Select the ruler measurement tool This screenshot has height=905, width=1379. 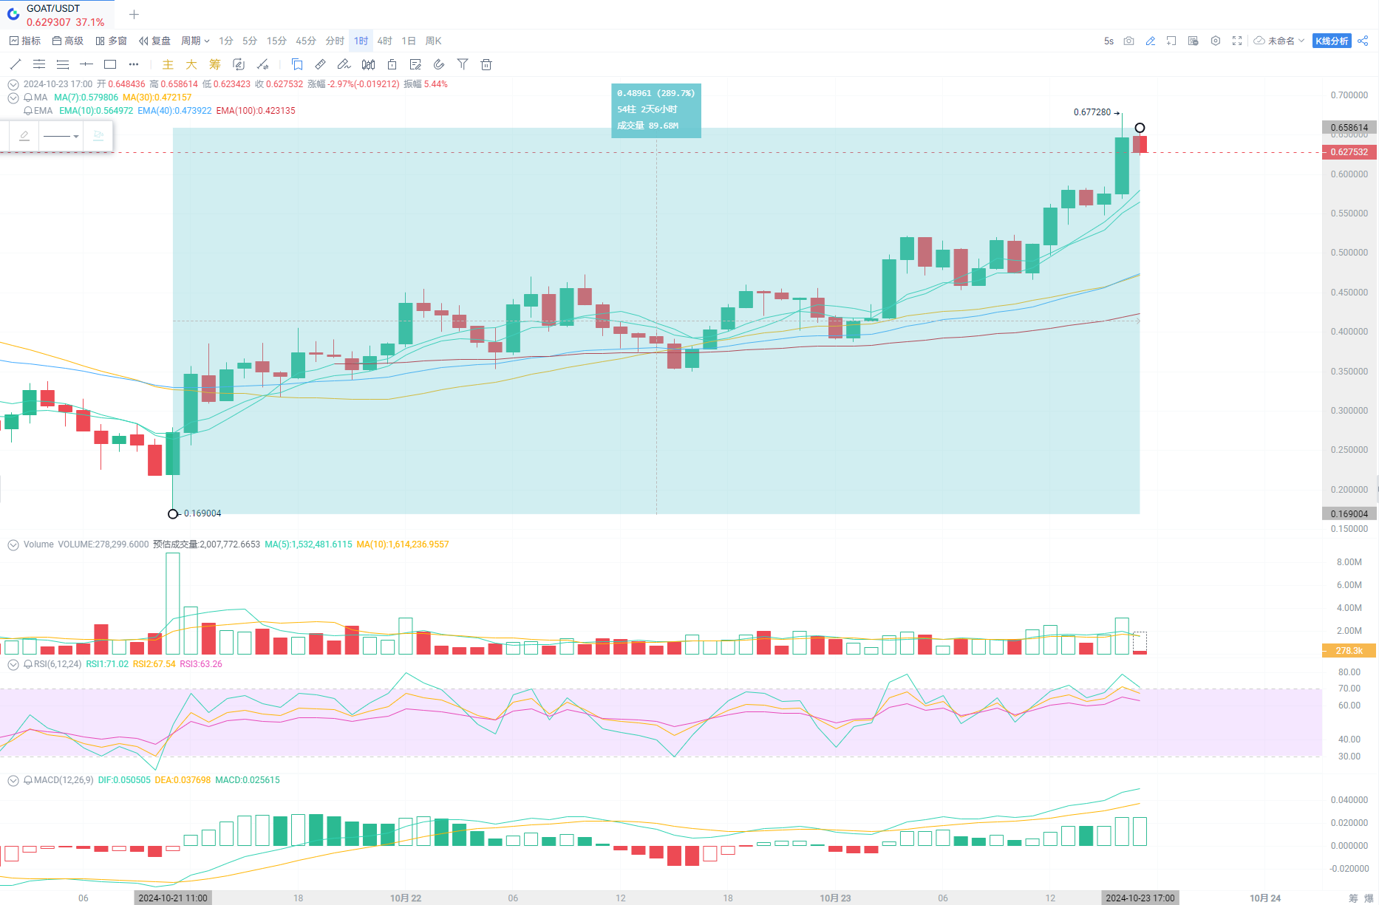[321, 64]
